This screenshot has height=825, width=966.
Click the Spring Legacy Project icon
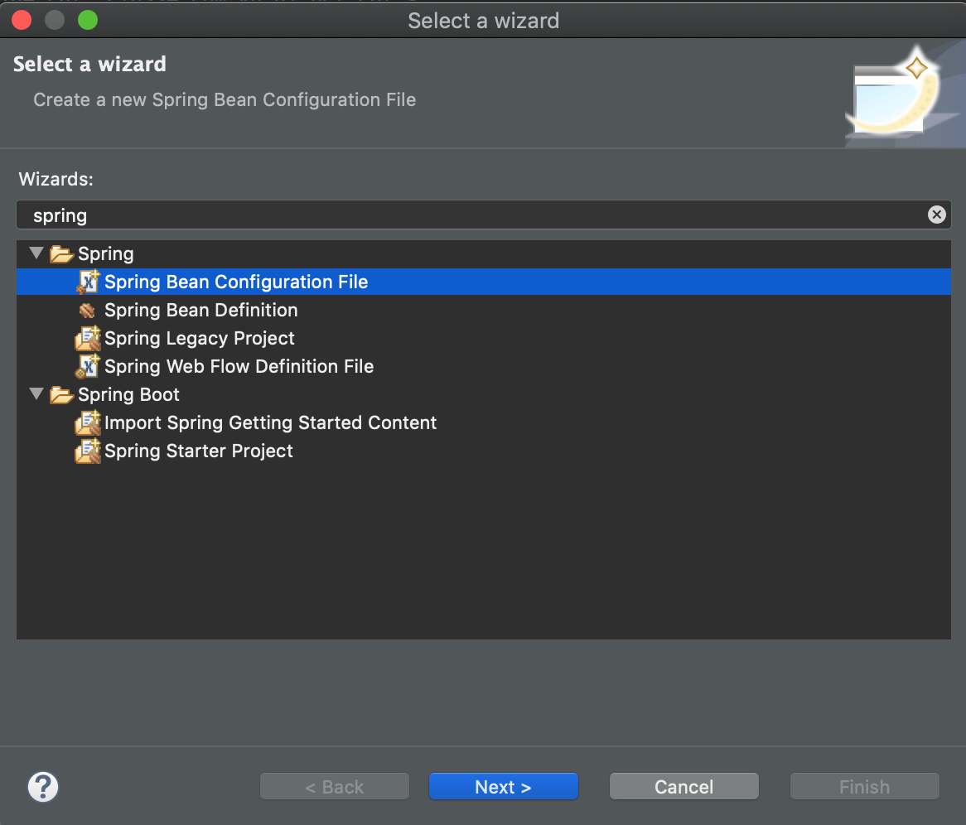point(88,338)
